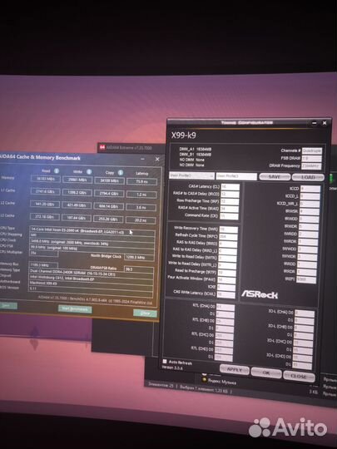Click the Four Activate Window (tFAW) field
The image size is (337, 449).
click(226, 279)
